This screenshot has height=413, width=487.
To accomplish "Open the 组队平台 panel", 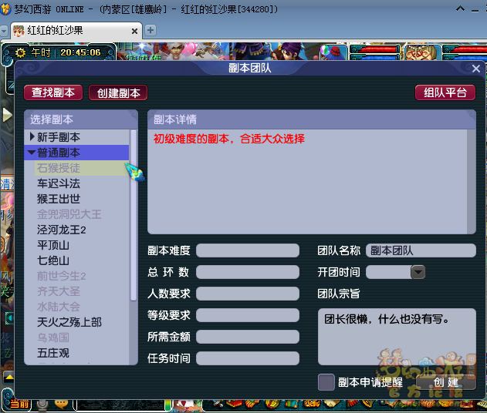I will tap(445, 92).
